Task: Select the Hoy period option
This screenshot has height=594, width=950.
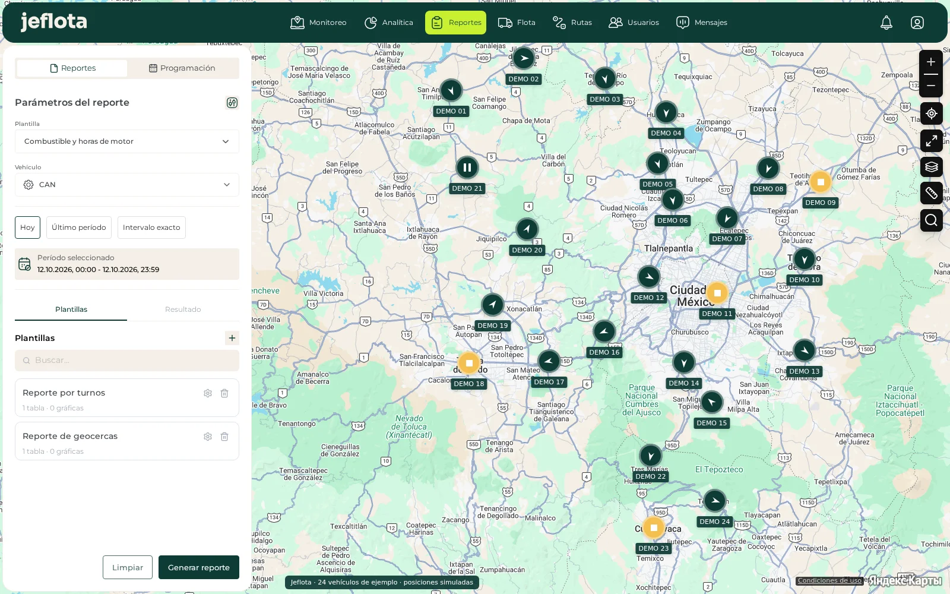Action: pyautogui.click(x=27, y=228)
